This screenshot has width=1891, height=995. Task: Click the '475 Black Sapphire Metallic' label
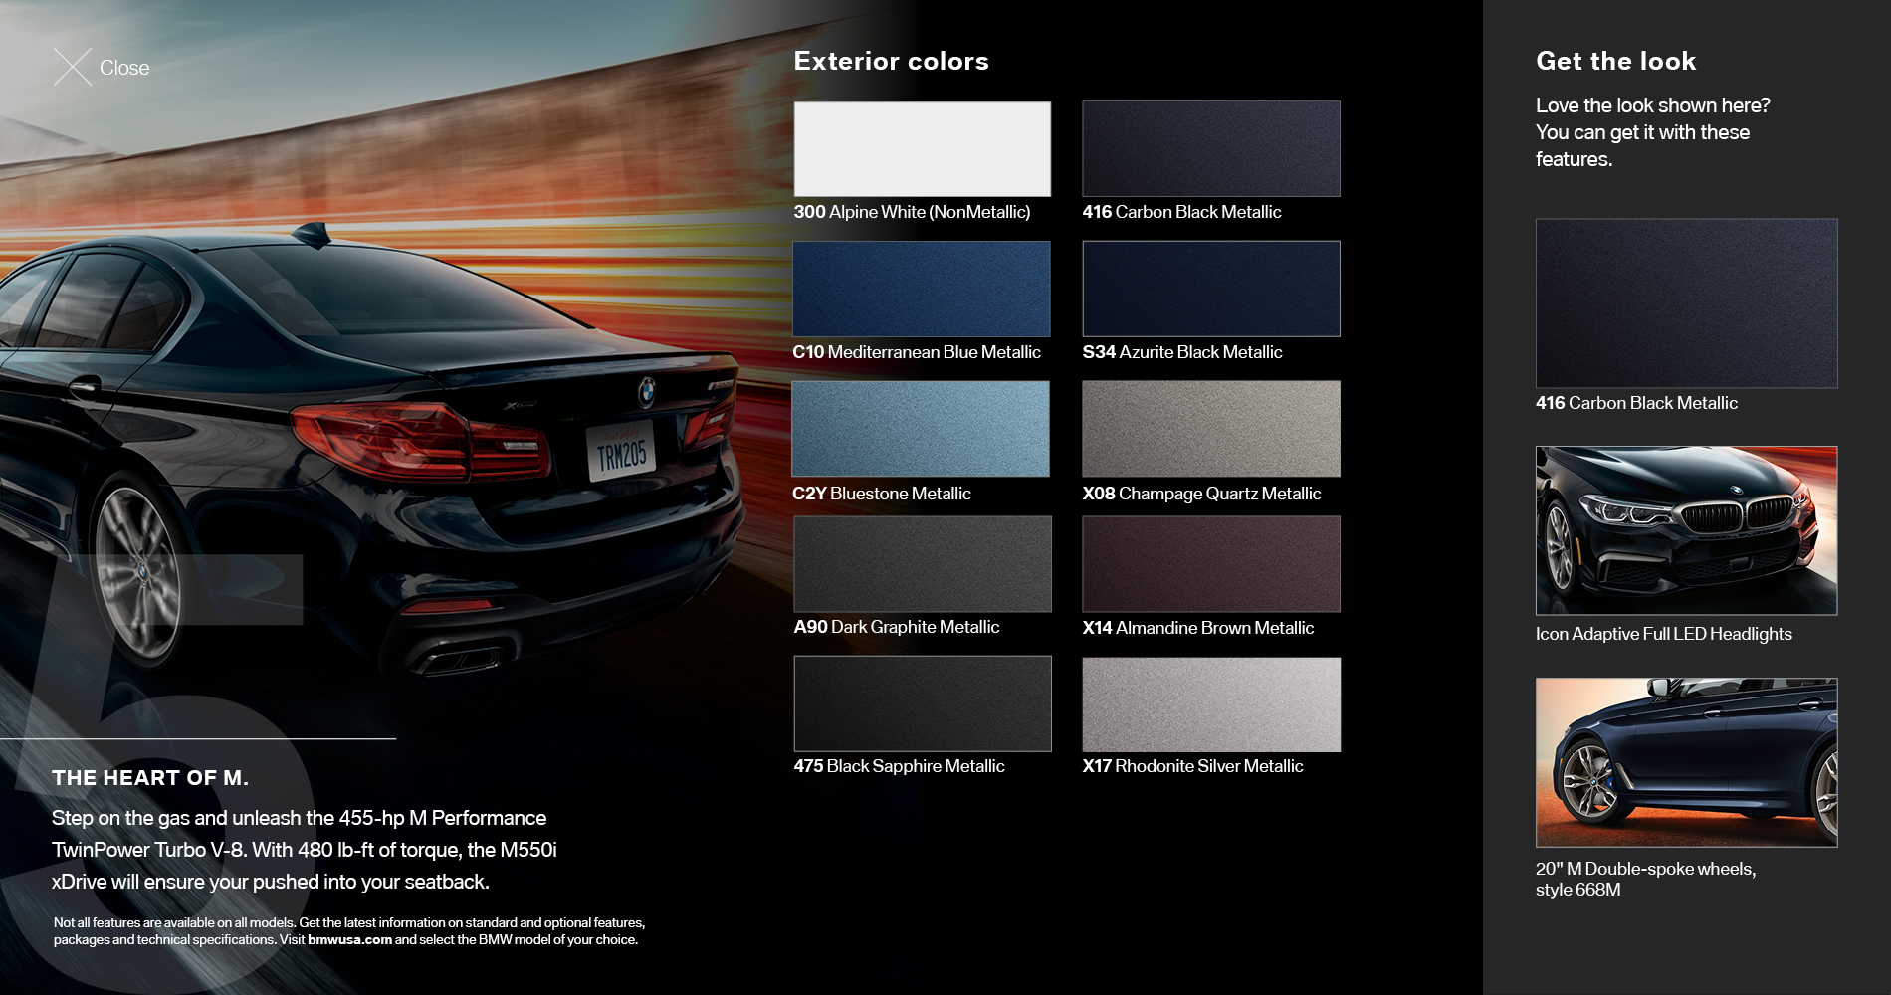pyautogui.click(x=899, y=766)
